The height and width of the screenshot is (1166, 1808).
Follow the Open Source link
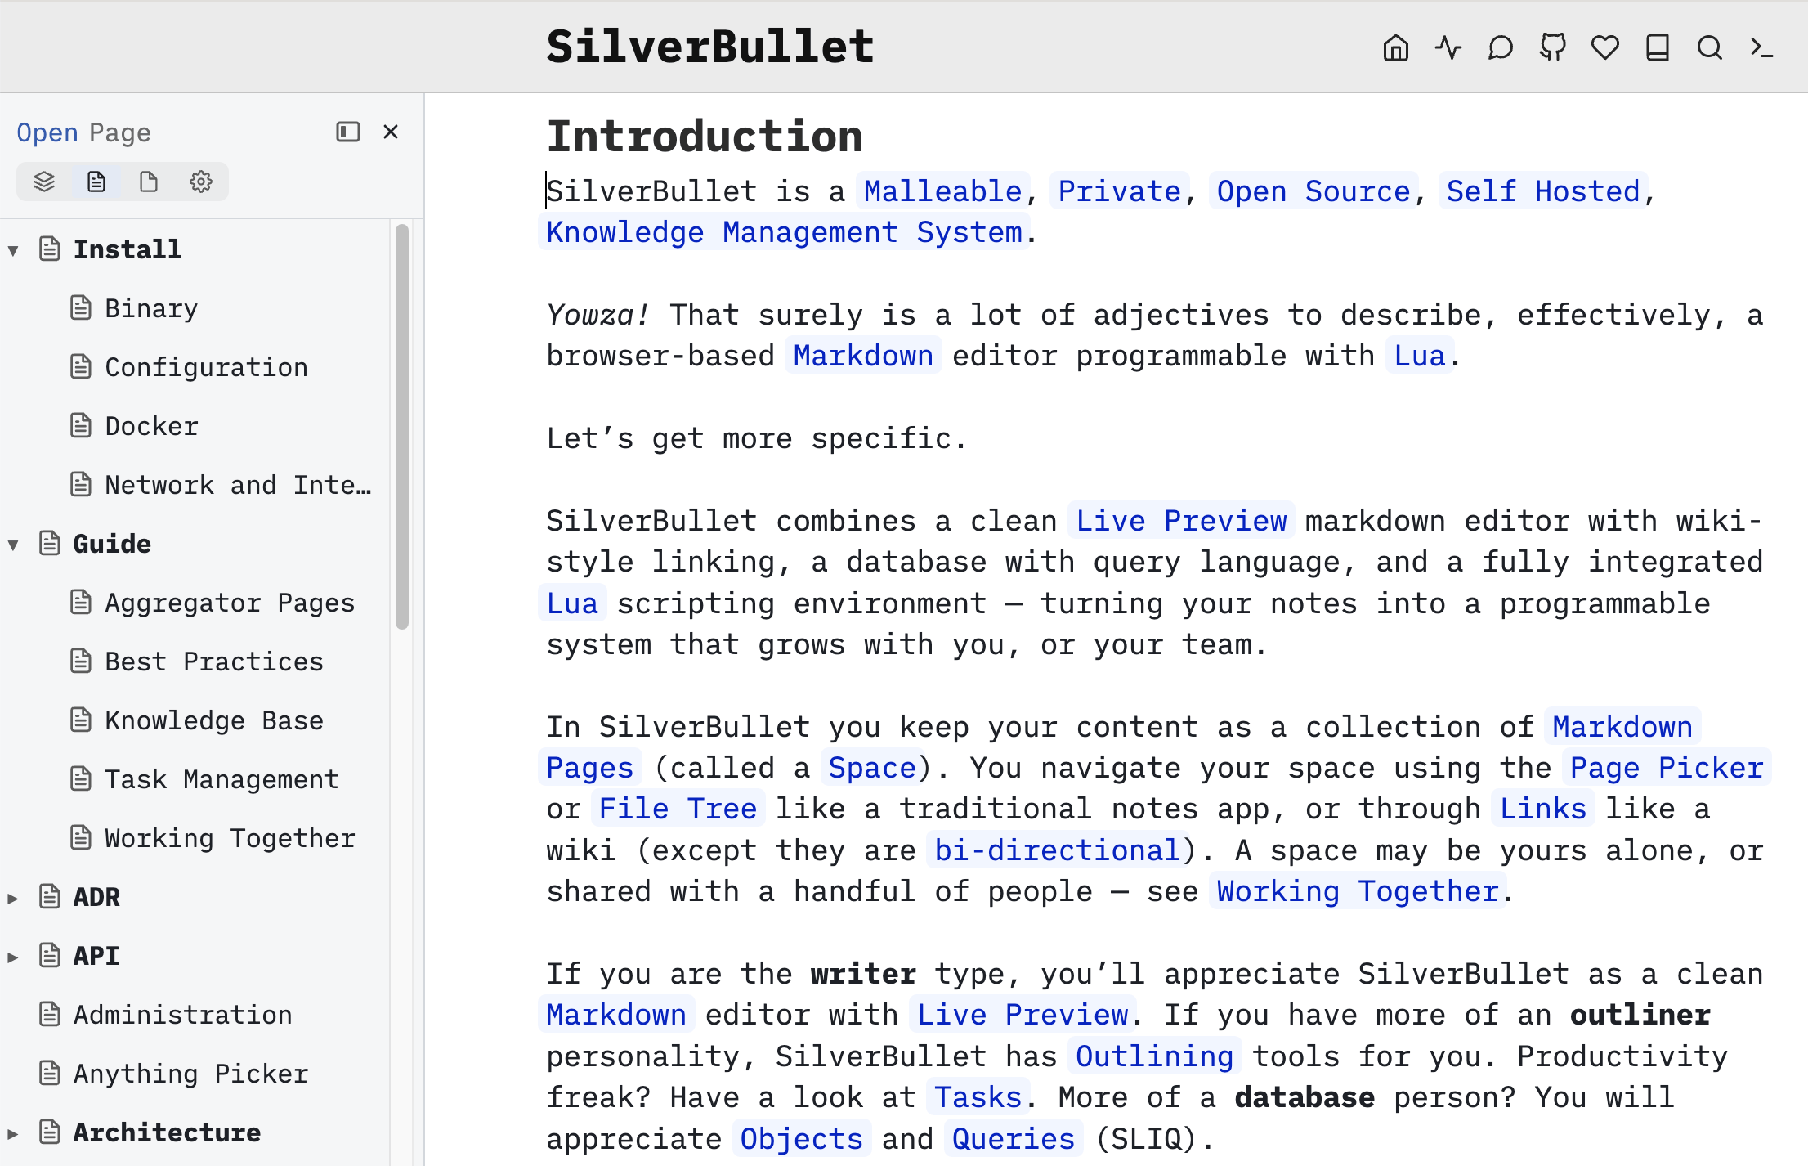coord(1313,191)
